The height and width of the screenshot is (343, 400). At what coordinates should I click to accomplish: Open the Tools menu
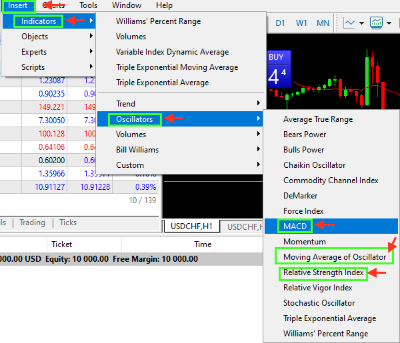[x=88, y=5]
